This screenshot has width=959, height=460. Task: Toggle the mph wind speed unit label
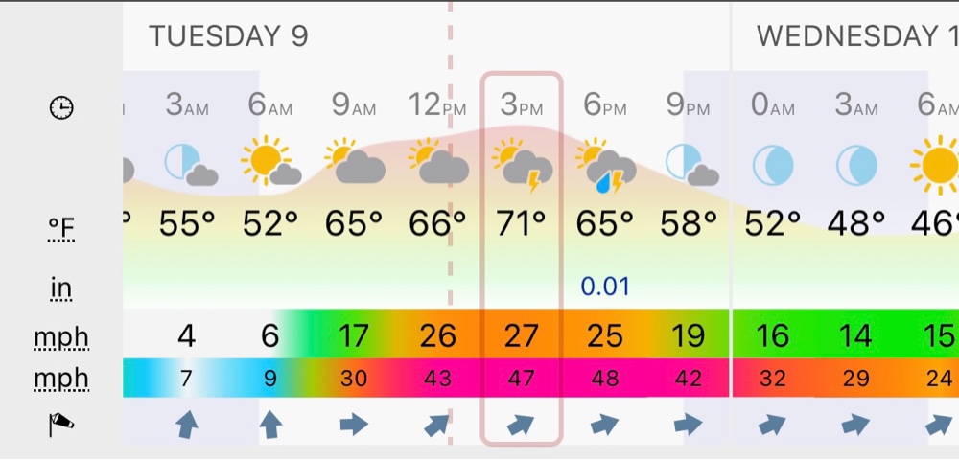[61, 337]
